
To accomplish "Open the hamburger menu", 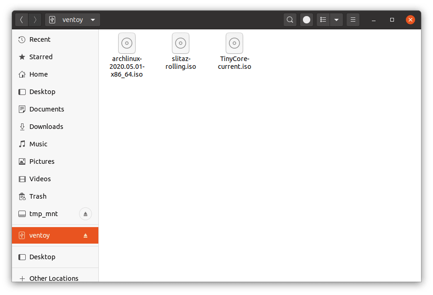I will point(353,19).
